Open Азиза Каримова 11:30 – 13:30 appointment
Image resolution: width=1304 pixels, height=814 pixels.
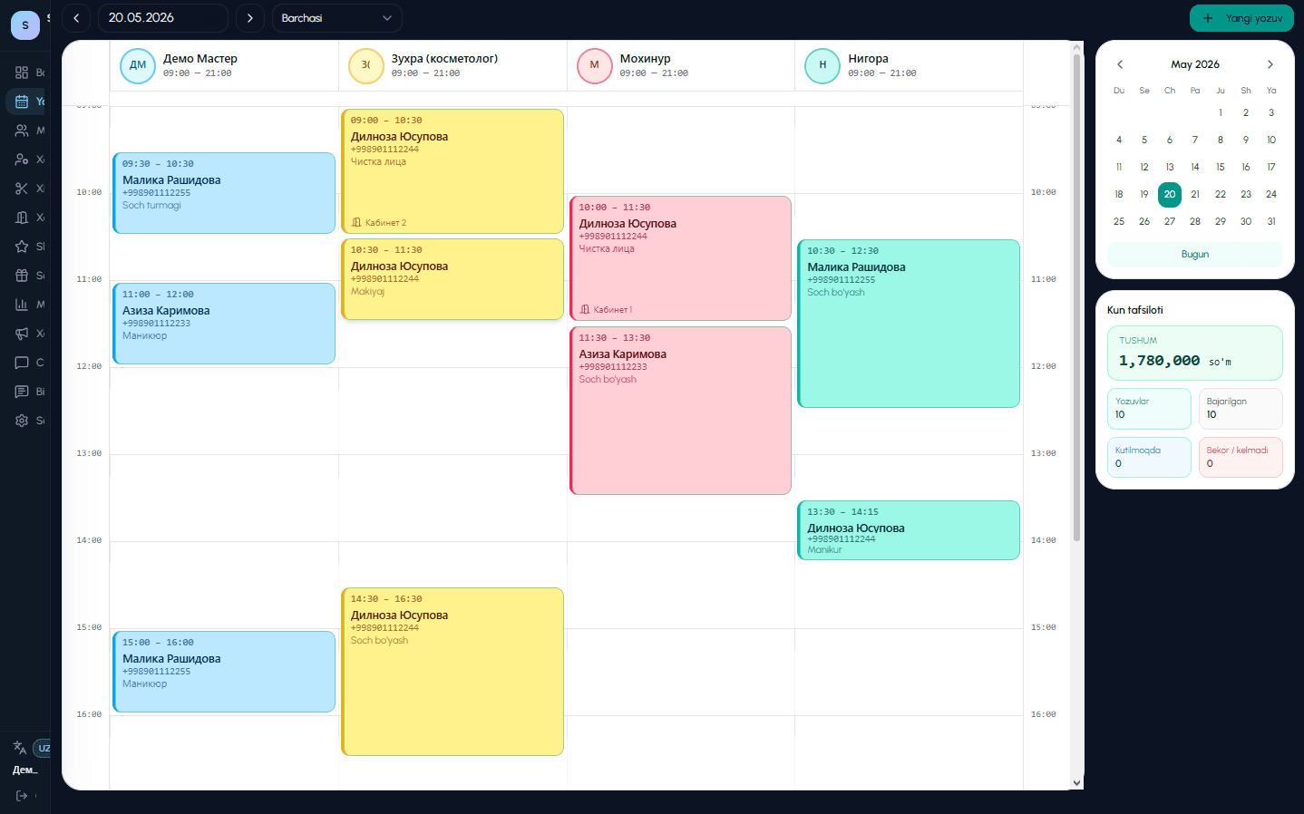[x=680, y=411]
